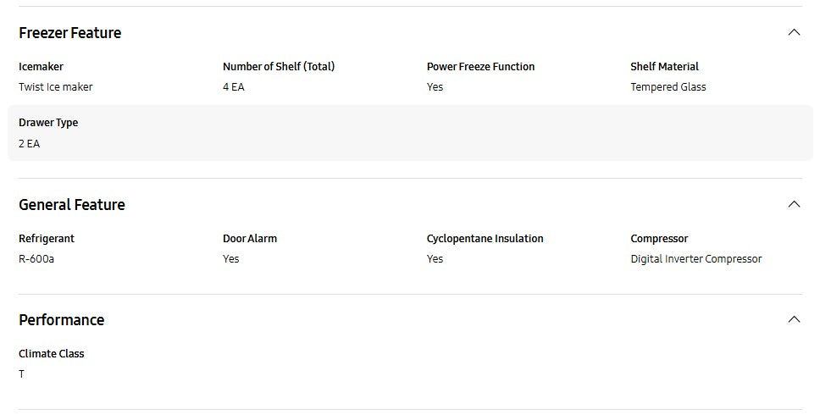820x415 pixels.
Task: Click the Refrigerant spec label
Action: coord(47,239)
